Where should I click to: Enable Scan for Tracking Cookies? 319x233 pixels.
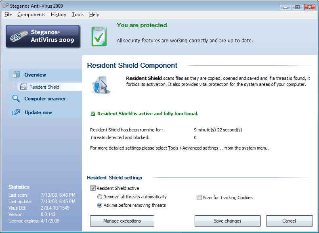[x=199, y=198]
